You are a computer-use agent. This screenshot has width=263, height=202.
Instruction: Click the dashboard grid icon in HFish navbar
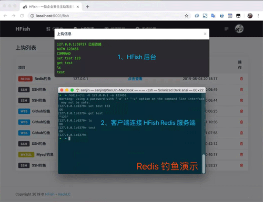click(x=48, y=29)
